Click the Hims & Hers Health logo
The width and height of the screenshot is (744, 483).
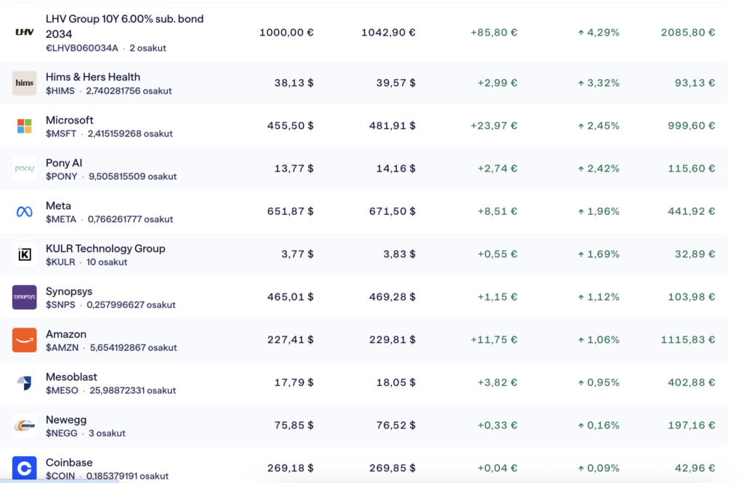click(25, 84)
